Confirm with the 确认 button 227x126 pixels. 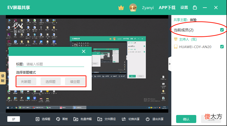(x=186, y=119)
